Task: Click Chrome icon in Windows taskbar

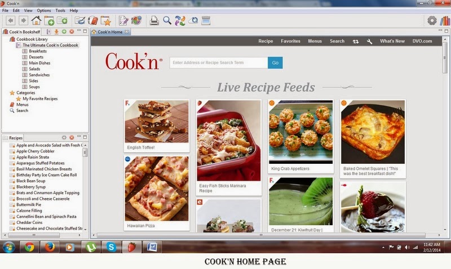Action: click(29, 247)
